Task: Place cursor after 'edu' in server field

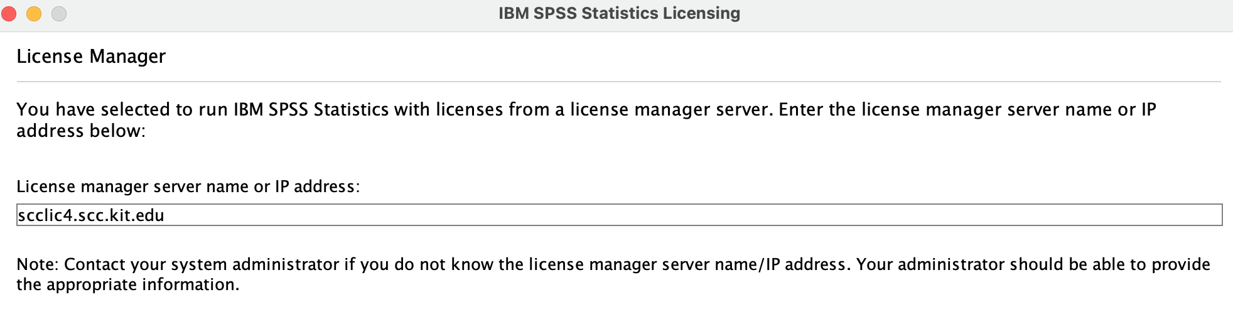Action: [x=166, y=215]
